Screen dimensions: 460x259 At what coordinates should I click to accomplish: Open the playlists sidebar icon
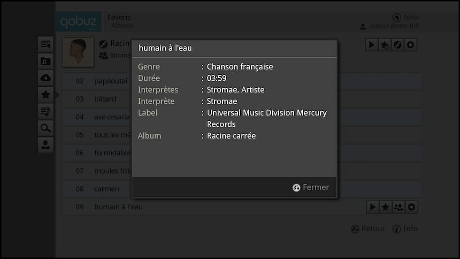point(45,111)
